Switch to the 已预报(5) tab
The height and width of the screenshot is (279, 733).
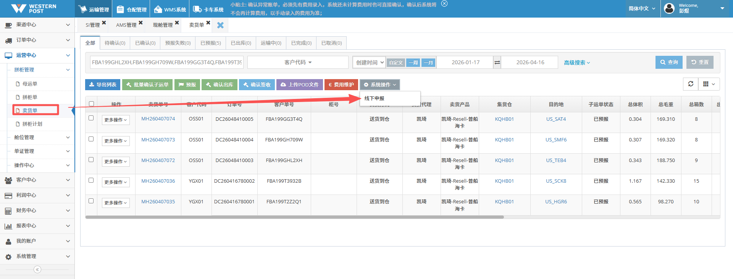point(210,43)
